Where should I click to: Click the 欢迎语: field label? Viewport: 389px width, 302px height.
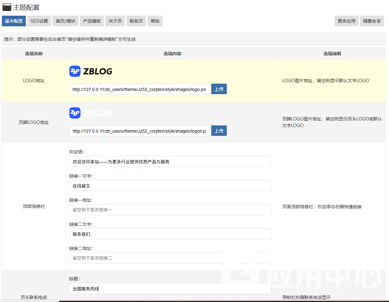pos(77,152)
